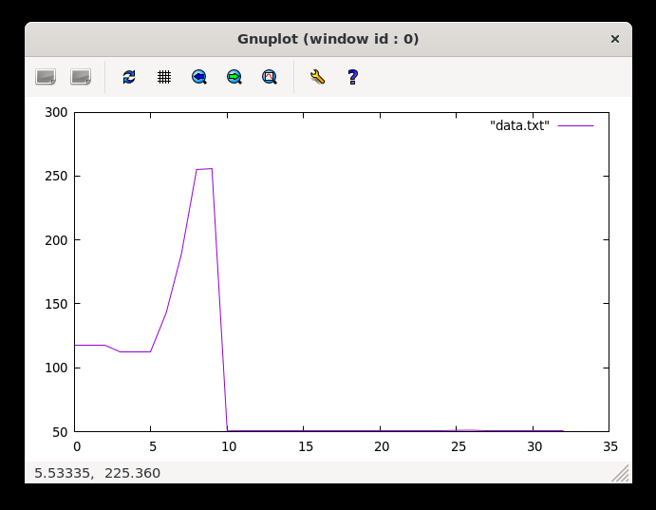Apply previous zoom with the blue arrow magnifier

point(199,77)
